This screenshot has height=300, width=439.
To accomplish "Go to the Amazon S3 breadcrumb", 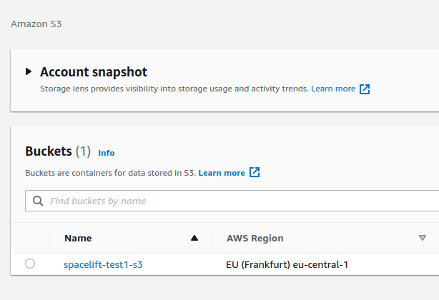I will click(x=36, y=24).
